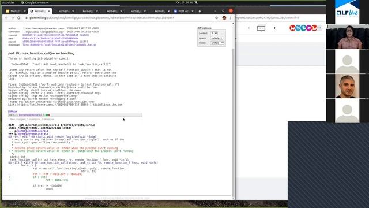Viewport: 369px width, 208px height.
Task: Change the space include dropdown
Action: pyautogui.click(x=217, y=38)
